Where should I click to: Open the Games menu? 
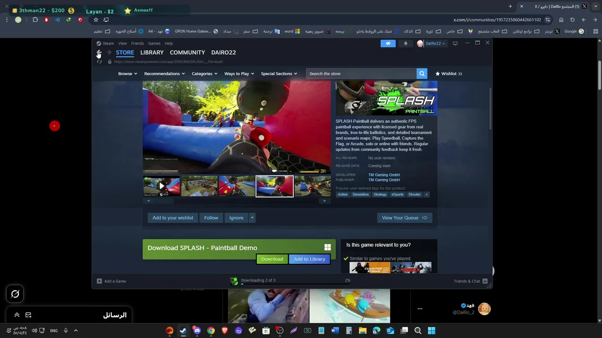(154, 43)
